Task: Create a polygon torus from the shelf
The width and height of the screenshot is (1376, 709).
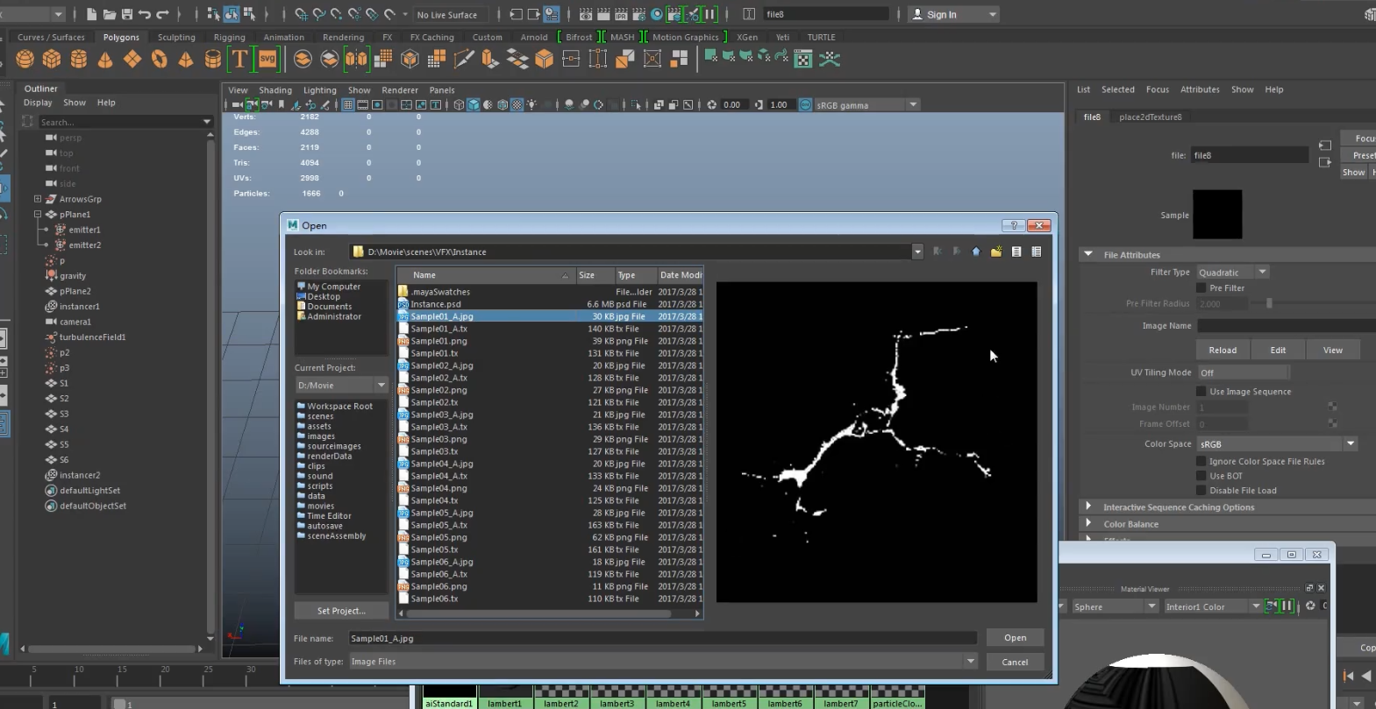Action: click(159, 59)
